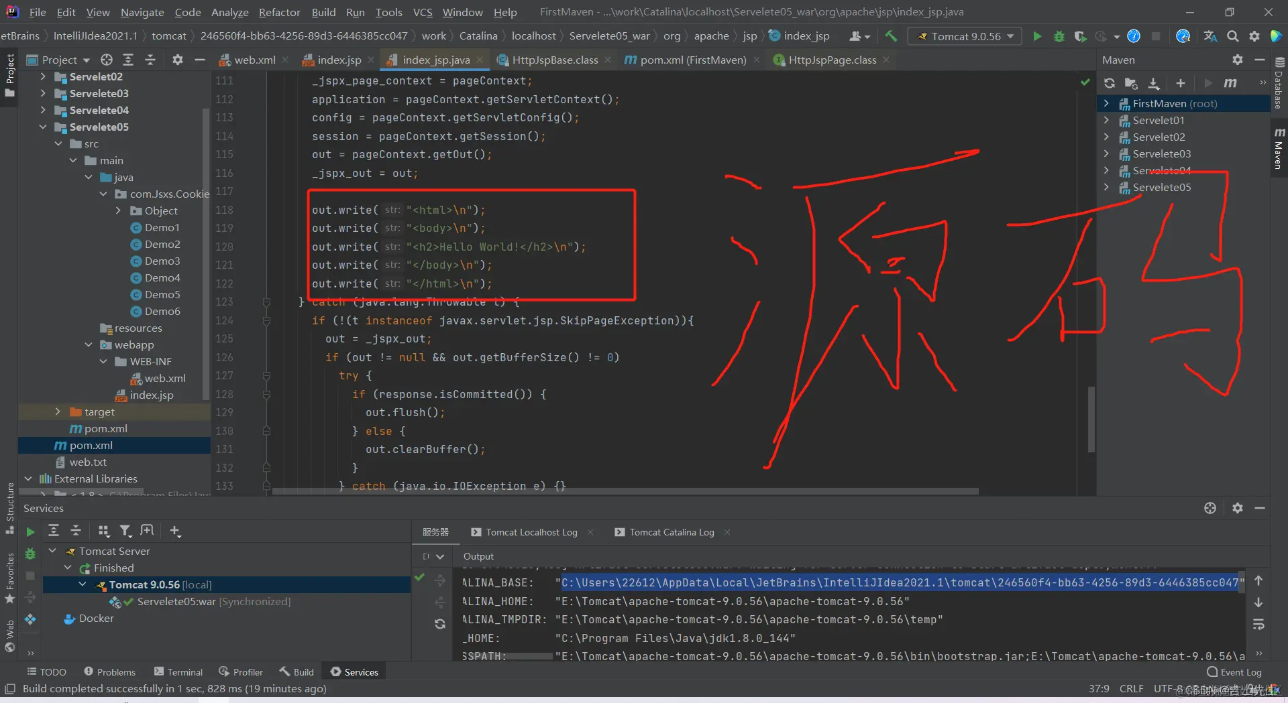
Task: Open the VCS menu
Action: pos(423,12)
